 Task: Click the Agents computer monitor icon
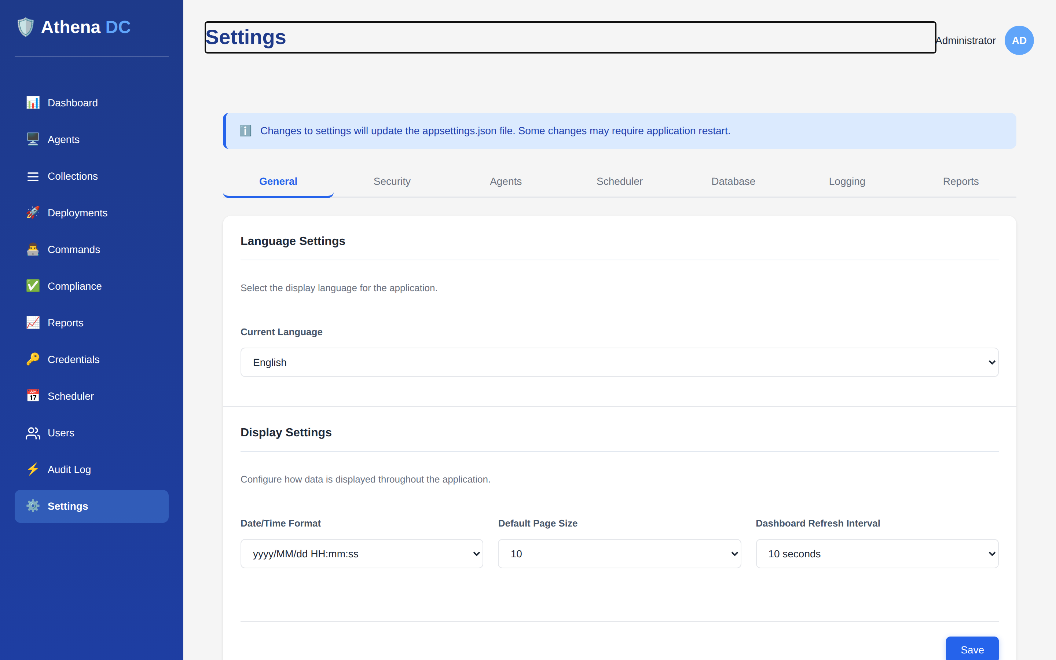pyautogui.click(x=33, y=139)
